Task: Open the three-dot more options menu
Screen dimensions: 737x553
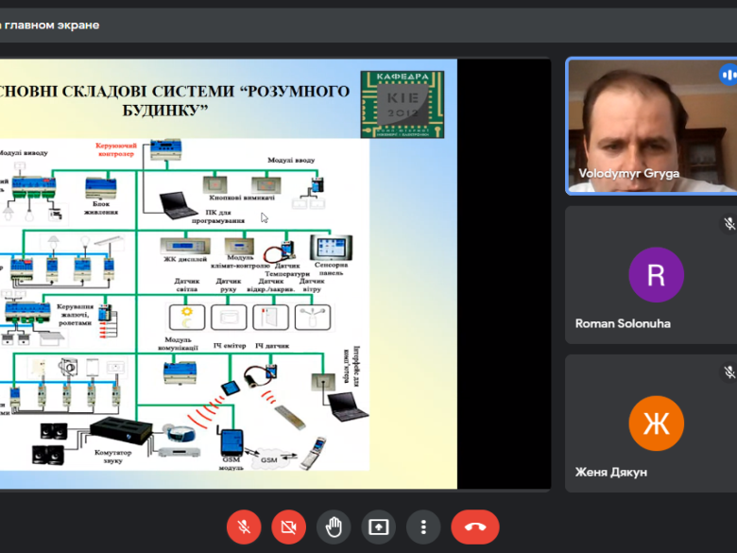Action: [x=423, y=527]
